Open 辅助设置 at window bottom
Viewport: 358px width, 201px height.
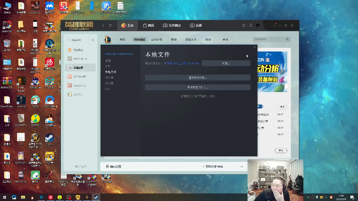[114, 167]
